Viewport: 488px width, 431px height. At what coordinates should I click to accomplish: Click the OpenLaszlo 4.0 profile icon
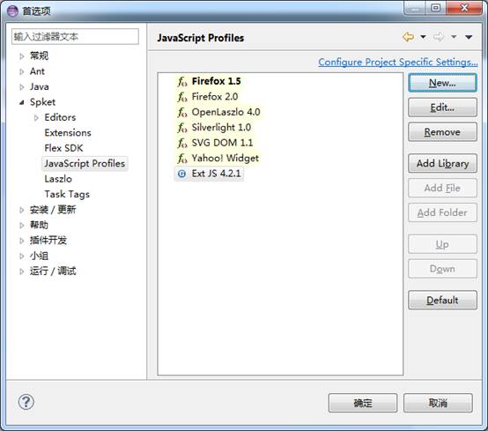point(182,112)
